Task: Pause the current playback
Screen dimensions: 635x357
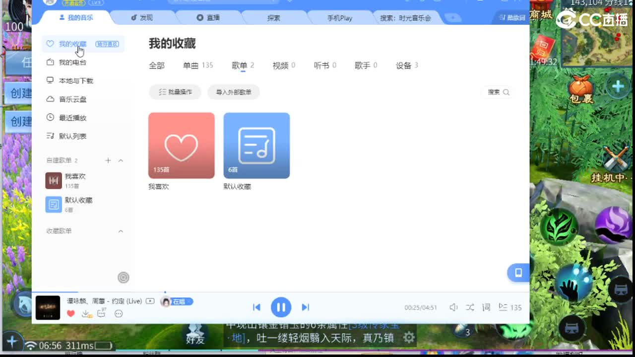Action: click(x=281, y=307)
